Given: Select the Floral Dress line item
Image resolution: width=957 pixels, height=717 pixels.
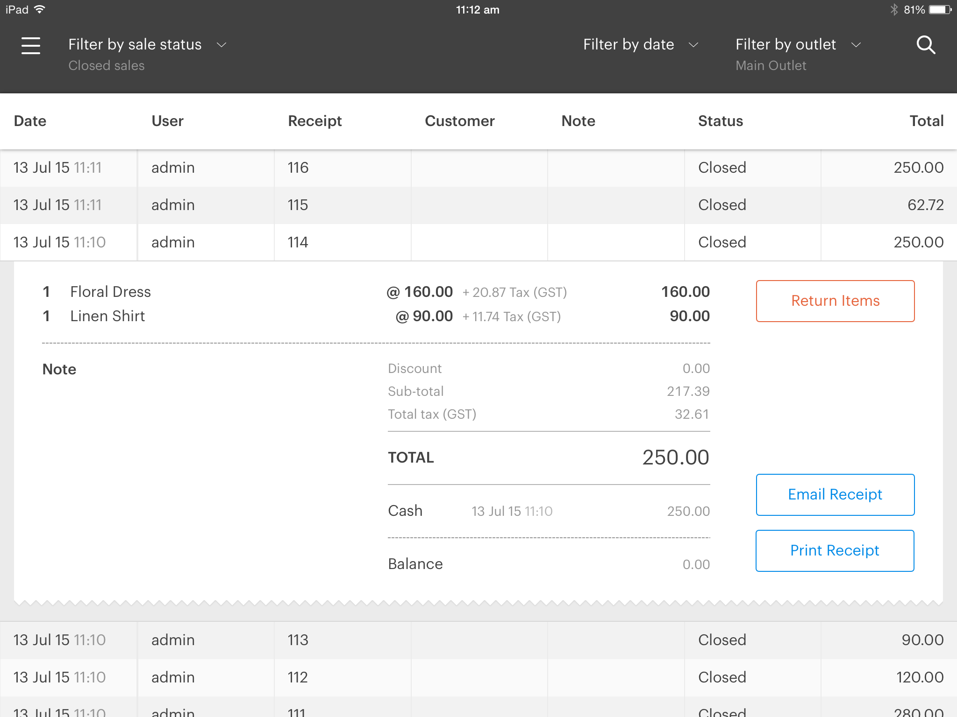Looking at the screenshot, I should [x=111, y=292].
